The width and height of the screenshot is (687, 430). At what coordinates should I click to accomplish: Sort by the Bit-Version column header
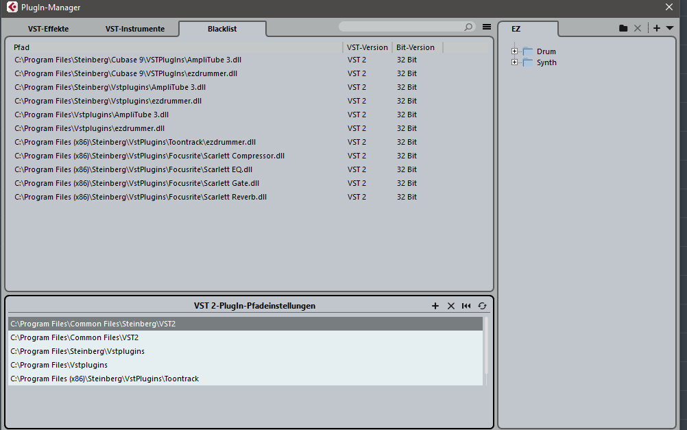coord(417,47)
